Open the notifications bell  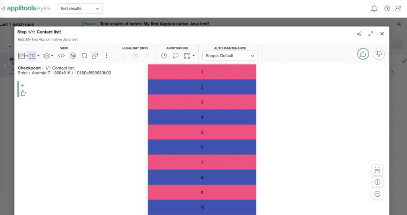374,9
